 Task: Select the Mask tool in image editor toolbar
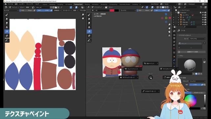(7, 36)
